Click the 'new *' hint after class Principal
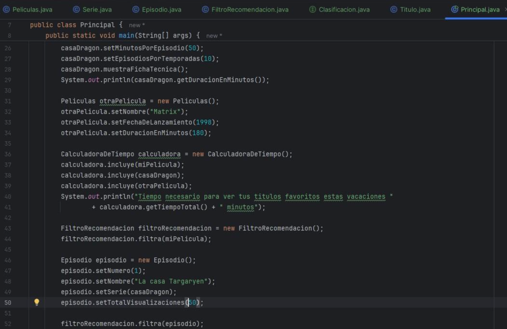This screenshot has height=329, width=507. point(137,25)
